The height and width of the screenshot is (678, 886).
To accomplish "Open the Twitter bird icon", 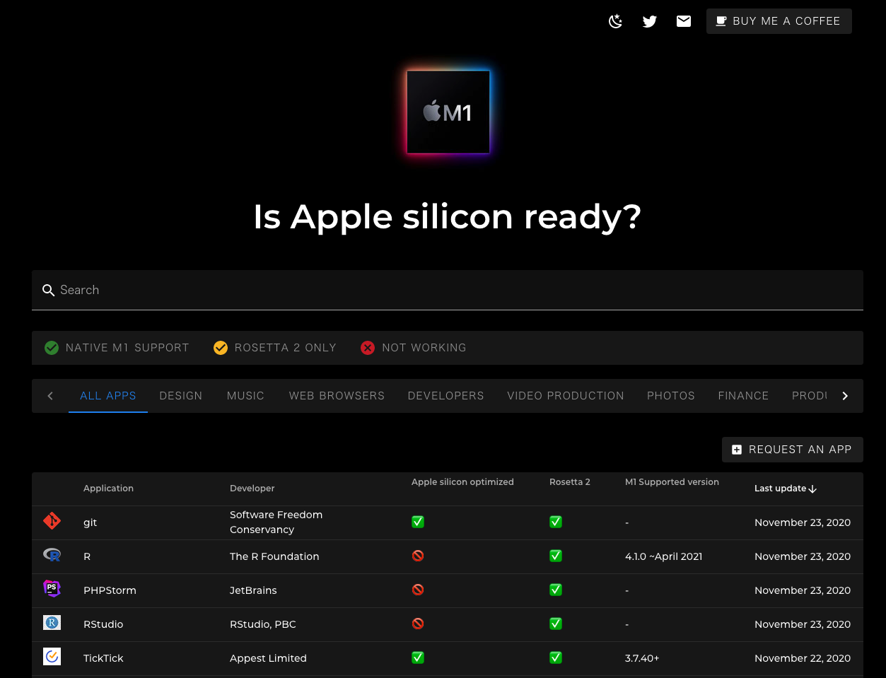I will coord(649,21).
